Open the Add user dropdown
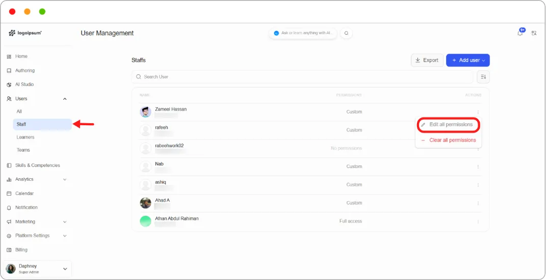 click(468, 60)
